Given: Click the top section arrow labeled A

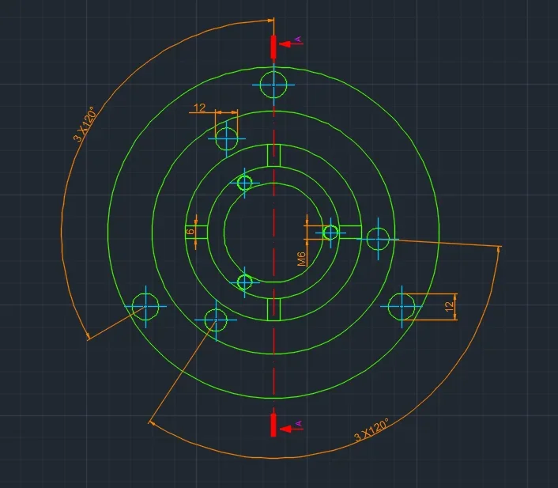Looking at the screenshot, I should (x=291, y=44).
